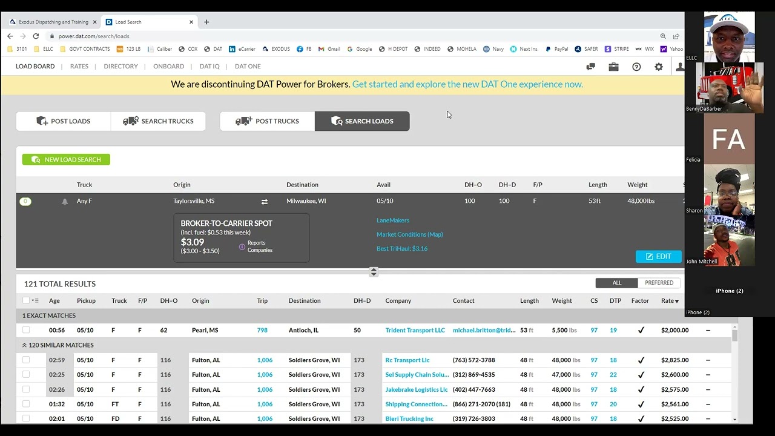Open the DAT ONE menu
Image resolution: width=775 pixels, height=436 pixels.
pyautogui.click(x=248, y=67)
